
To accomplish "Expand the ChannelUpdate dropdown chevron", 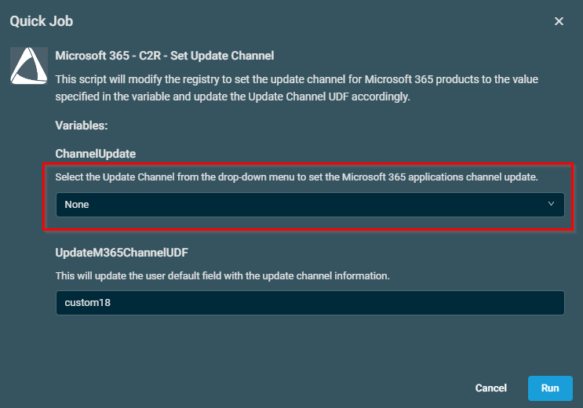I will coord(551,204).
